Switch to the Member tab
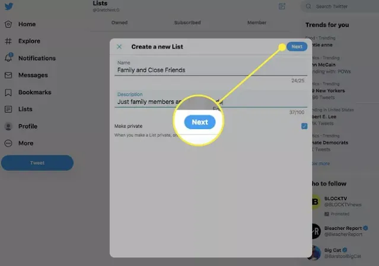Viewport: 379px width, 266px height. click(257, 23)
